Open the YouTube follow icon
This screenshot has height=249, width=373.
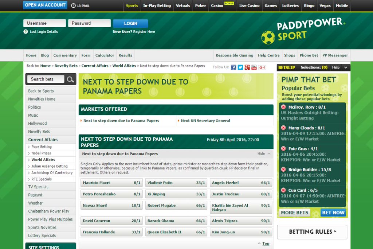[x=254, y=67]
